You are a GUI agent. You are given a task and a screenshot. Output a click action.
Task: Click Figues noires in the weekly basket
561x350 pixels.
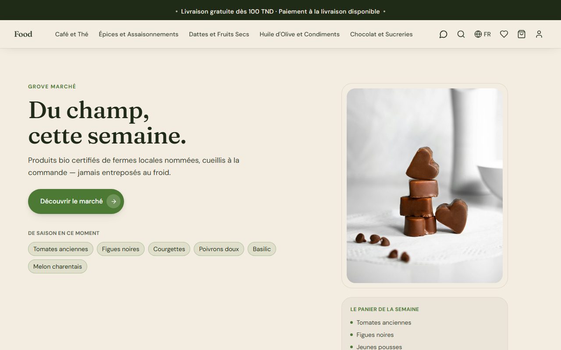(375, 335)
